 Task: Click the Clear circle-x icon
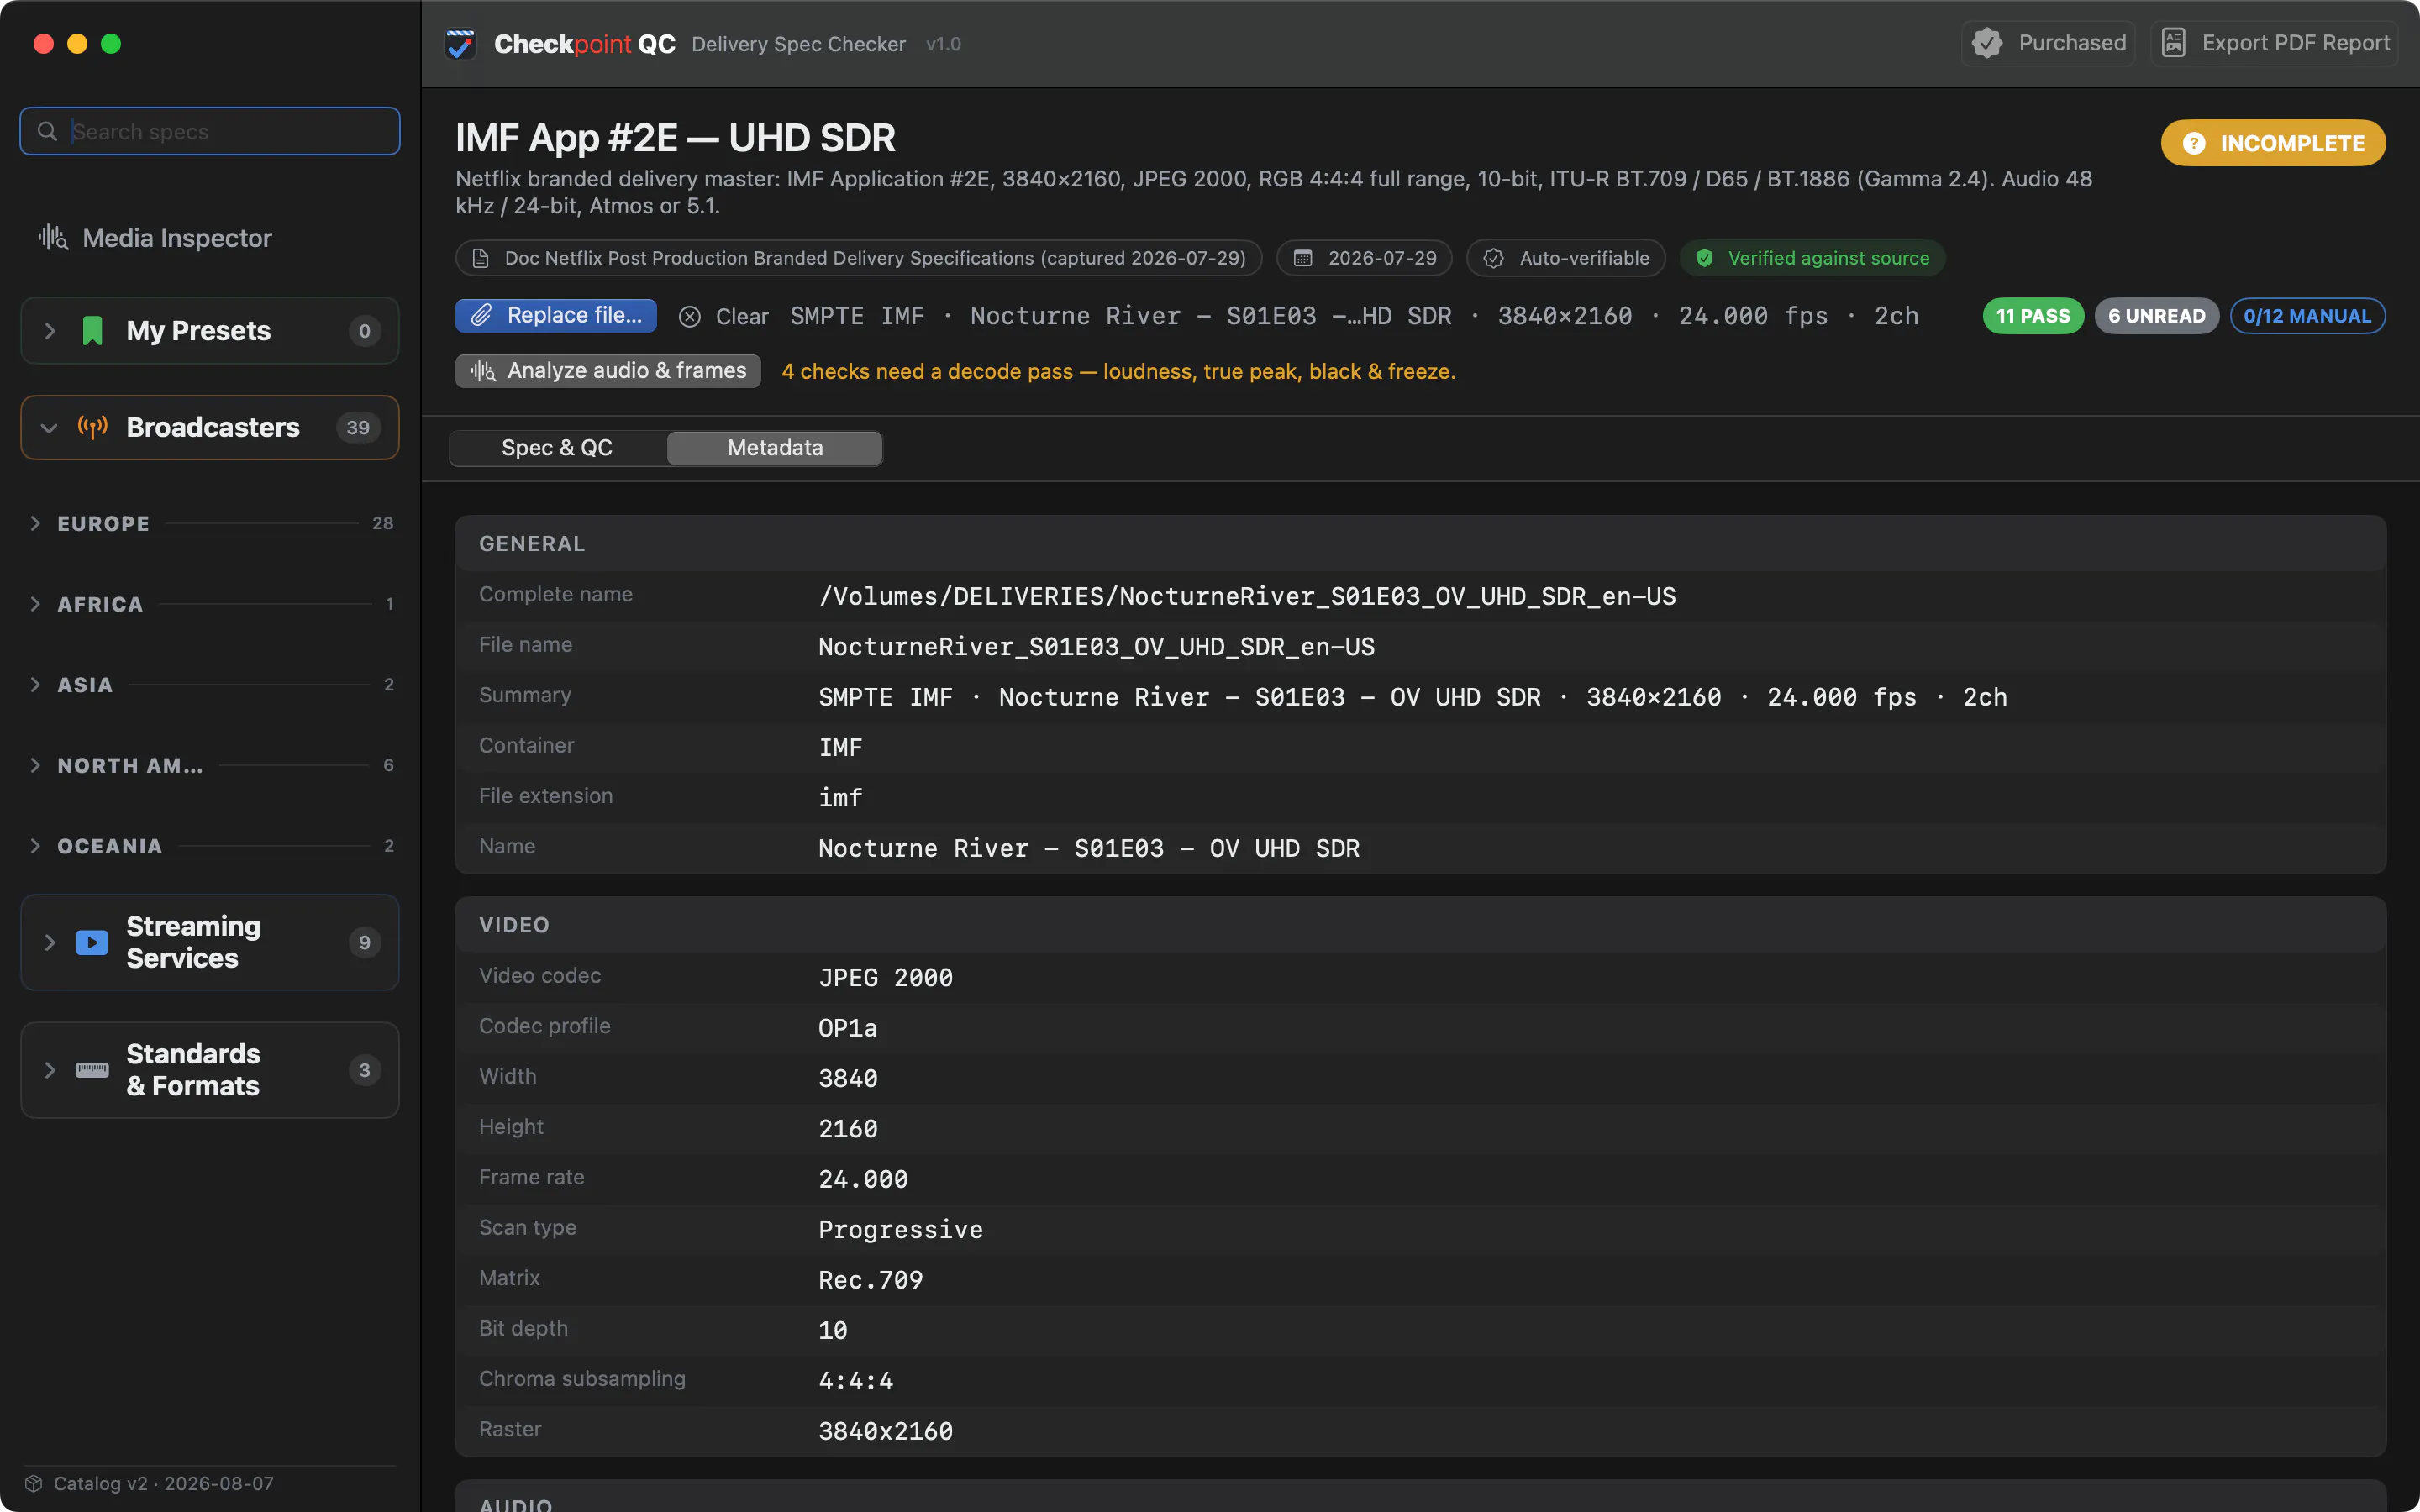coord(689,317)
